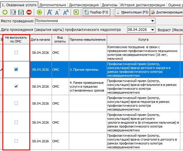Open the История диспансеризации tab
The height and width of the screenshot is (151, 183).
coord(143,5)
